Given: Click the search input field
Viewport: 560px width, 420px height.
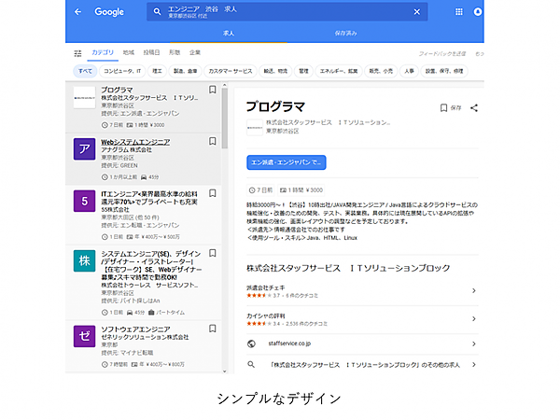Looking at the screenshot, I should 280,12.
